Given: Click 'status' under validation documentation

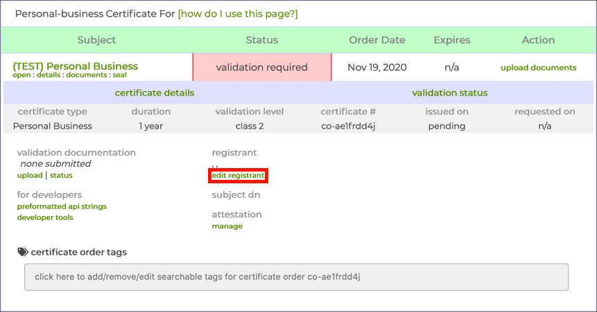Looking at the screenshot, I should coord(61,176).
